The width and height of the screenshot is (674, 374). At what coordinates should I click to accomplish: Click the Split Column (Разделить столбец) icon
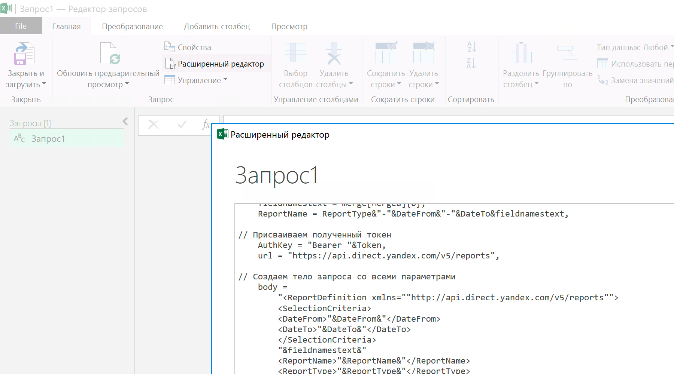(521, 53)
